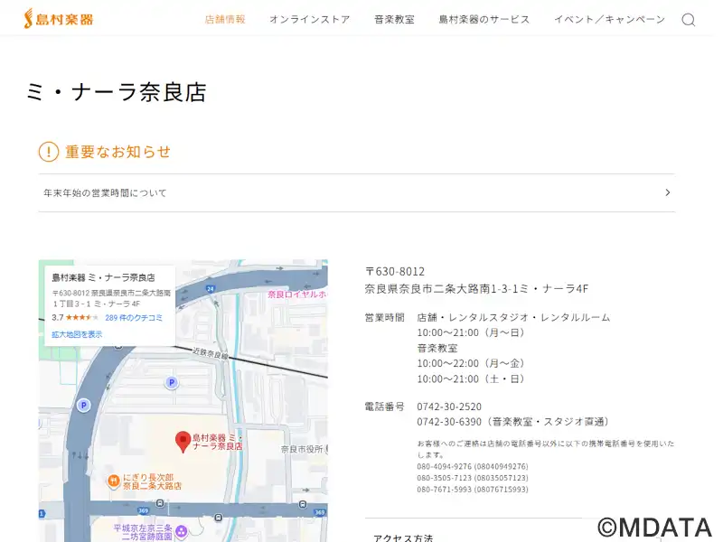The width and height of the screenshot is (723, 542).
Task: Click the ミ・ナーラ奈良店 page heading
Action: [x=117, y=92]
